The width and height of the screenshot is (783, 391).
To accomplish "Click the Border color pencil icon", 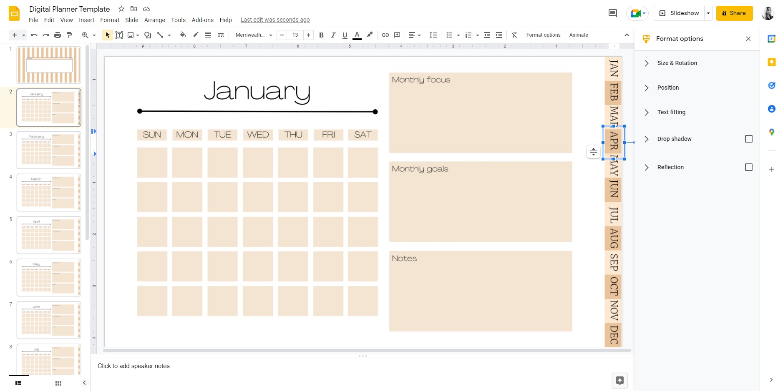I will coord(196,35).
